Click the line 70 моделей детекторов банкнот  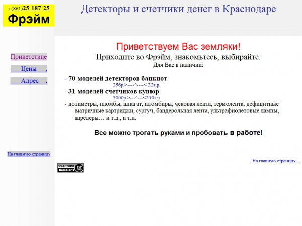pyautogui.click(x=118, y=79)
